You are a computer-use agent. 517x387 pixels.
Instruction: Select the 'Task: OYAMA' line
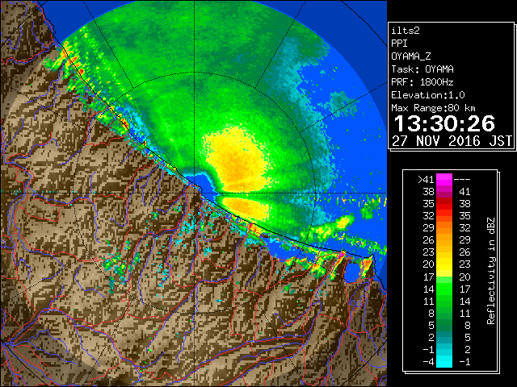pos(422,69)
